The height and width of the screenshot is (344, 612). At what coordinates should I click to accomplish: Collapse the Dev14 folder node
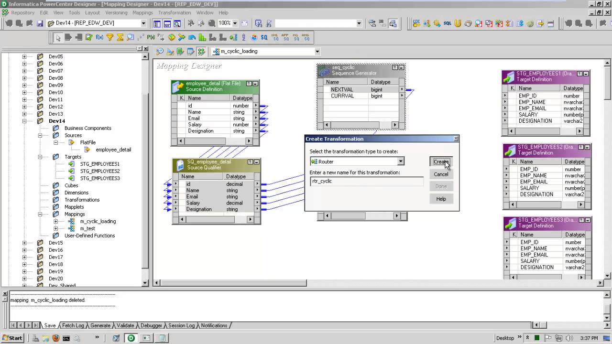24,121
